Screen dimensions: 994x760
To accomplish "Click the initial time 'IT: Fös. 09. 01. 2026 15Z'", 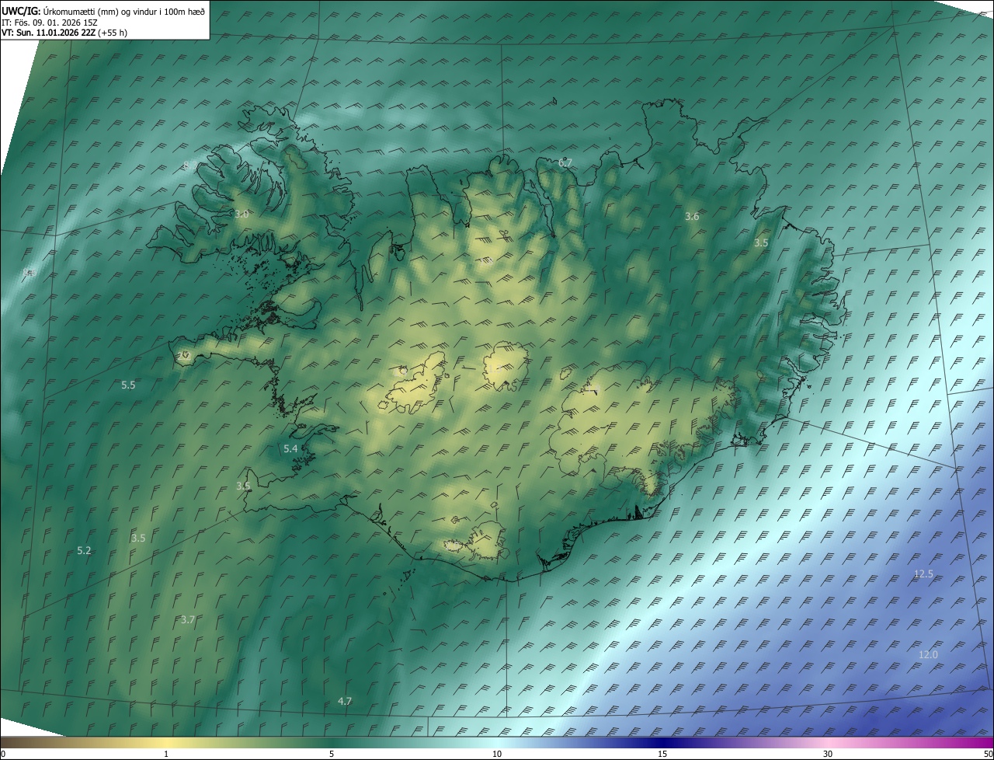I will tap(49, 22).
